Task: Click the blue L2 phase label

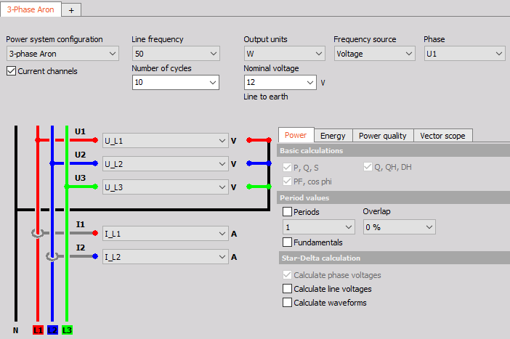Action: [x=52, y=330]
